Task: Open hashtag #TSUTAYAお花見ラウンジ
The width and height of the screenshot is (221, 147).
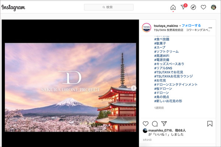Action: pos(173,76)
